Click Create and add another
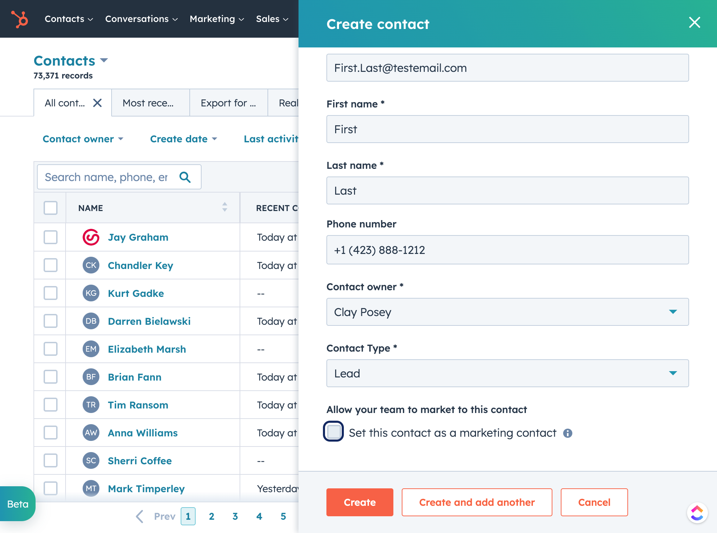Screen dimensions: 717x533 tap(477, 502)
